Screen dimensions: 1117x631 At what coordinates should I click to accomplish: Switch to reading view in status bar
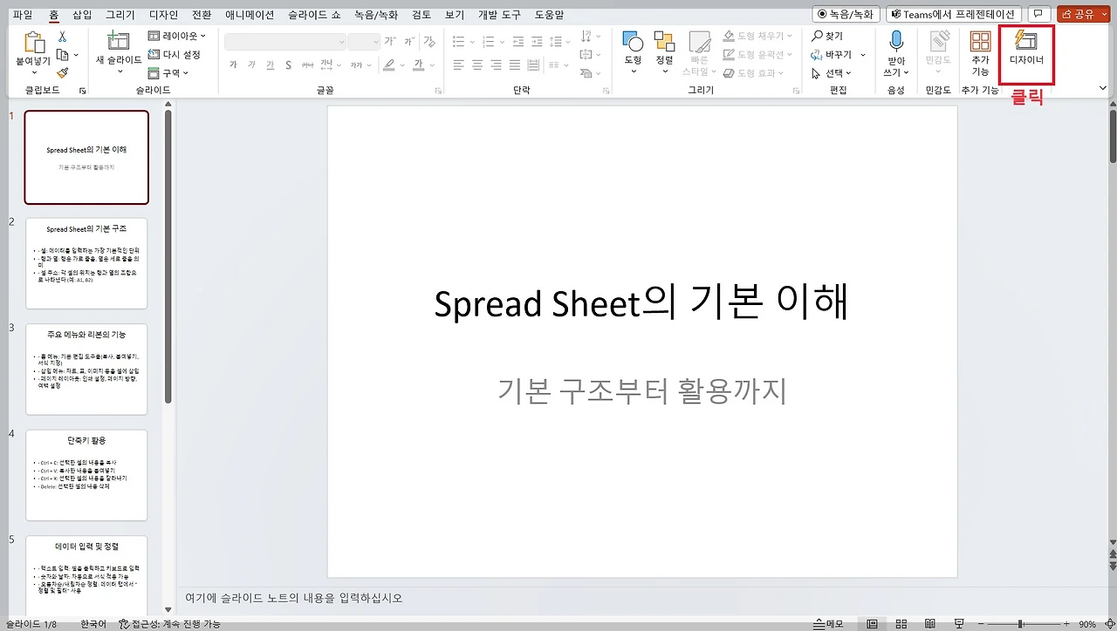click(x=932, y=624)
